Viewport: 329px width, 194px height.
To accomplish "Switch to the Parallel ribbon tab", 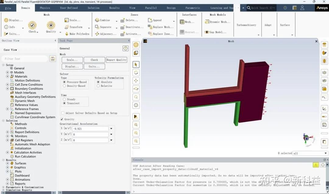I will (151, 8).
